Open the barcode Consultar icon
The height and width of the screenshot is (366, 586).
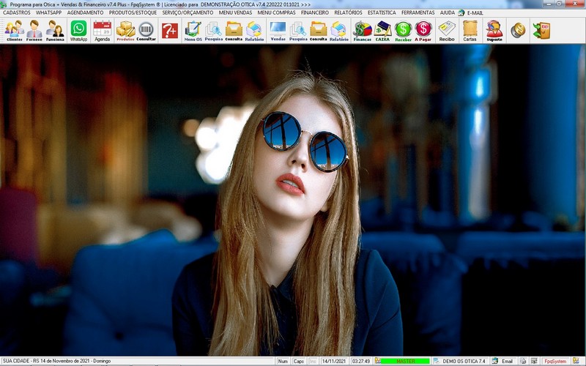click(146, 30)
